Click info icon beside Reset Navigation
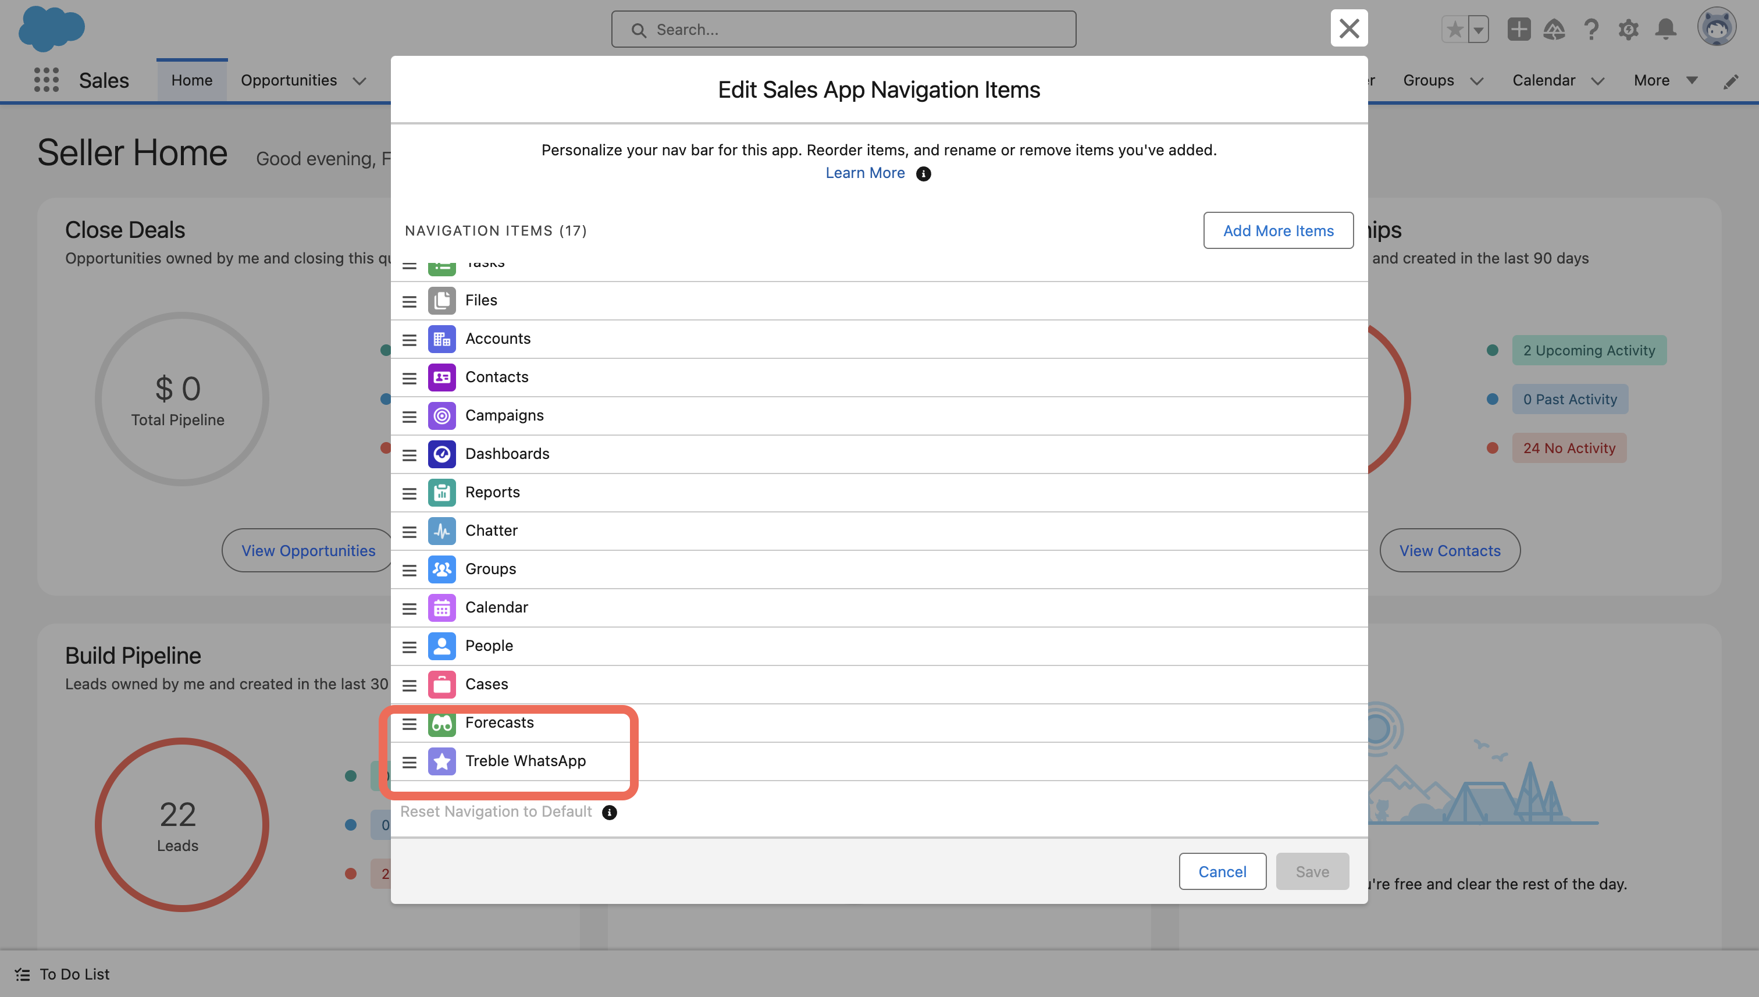1759x997 pixels. pos(608,812)
